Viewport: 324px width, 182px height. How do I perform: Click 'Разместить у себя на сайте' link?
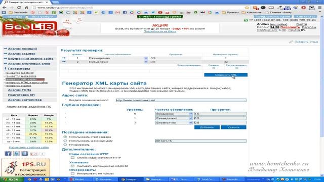pos(29,147)
